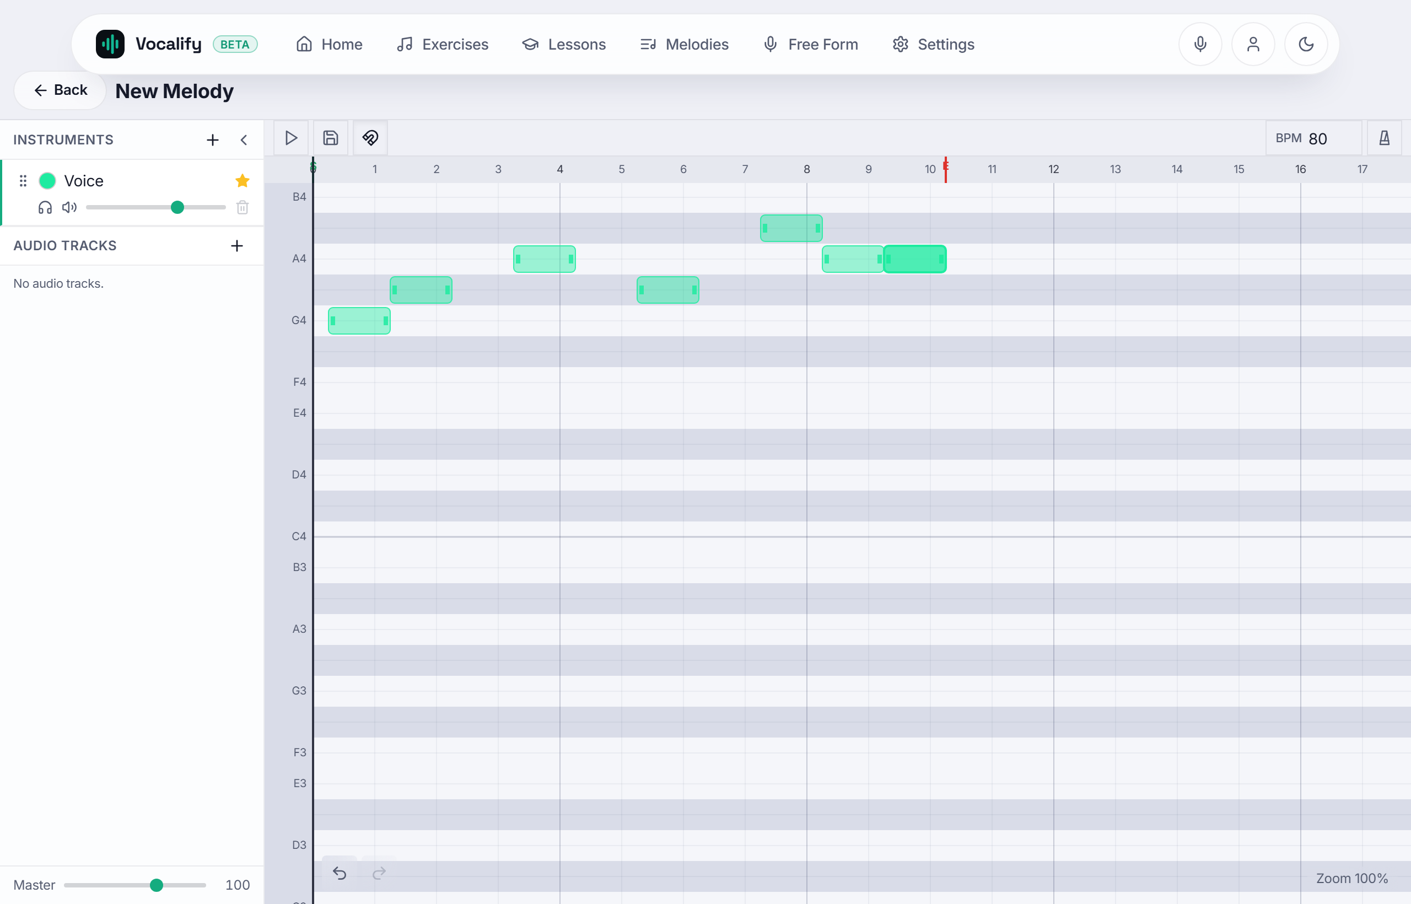Collapse the Instruments panel chevron

[244, 139]
